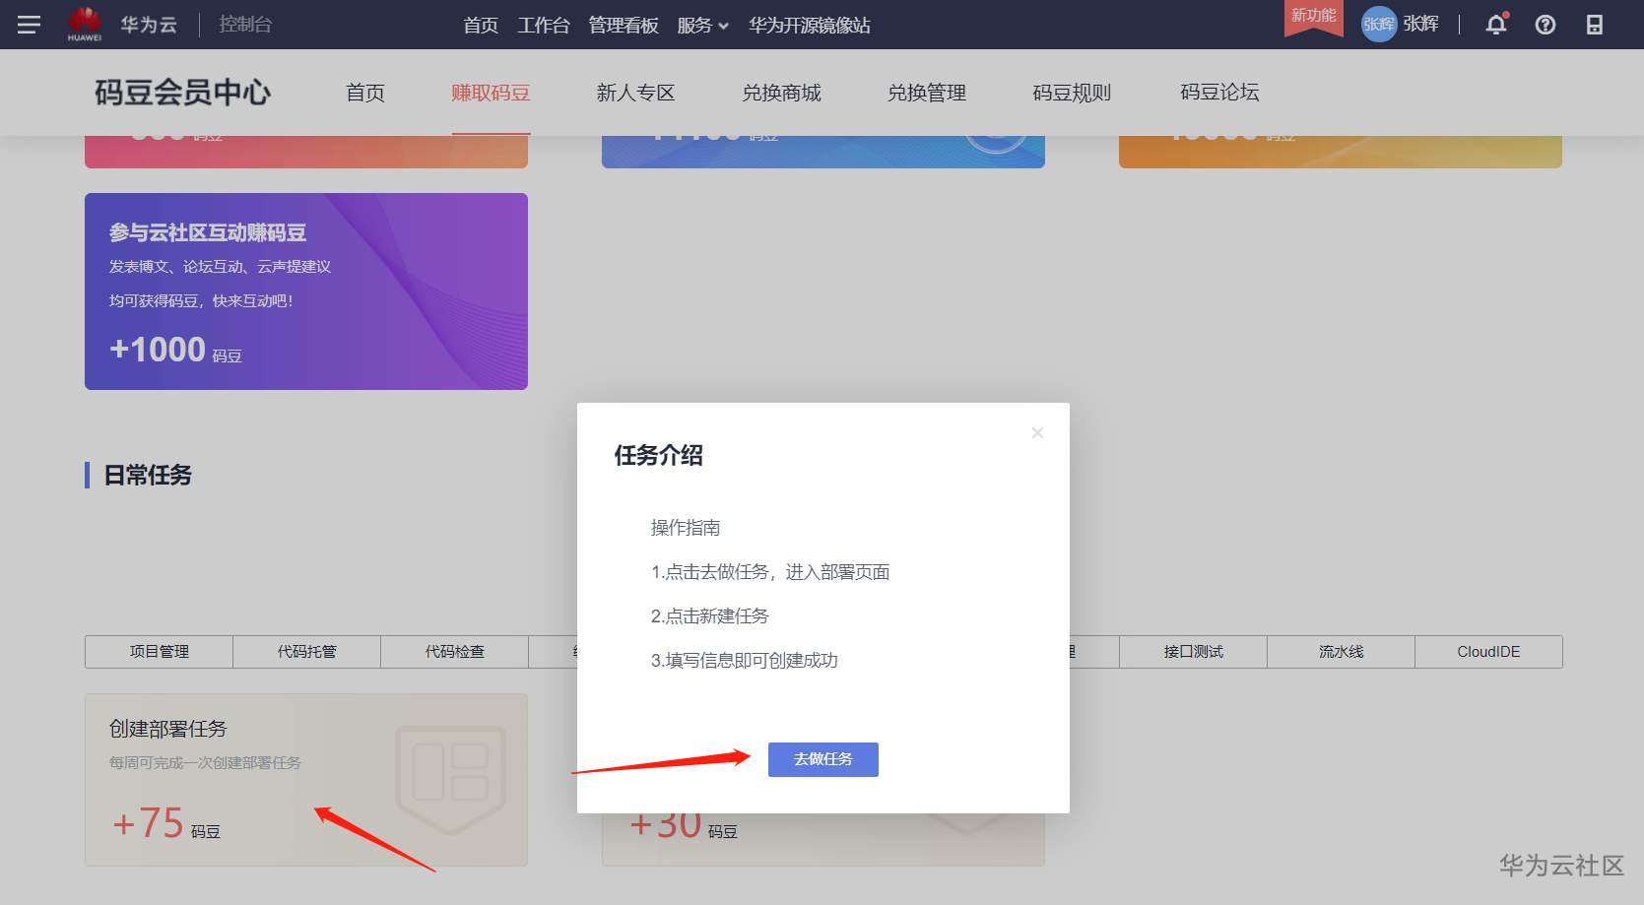The height and width of the screenshot is (905, 1644).
Task: Click the 码豆会员中心 title
Action: pyautogui.click(x=183, y=93)
